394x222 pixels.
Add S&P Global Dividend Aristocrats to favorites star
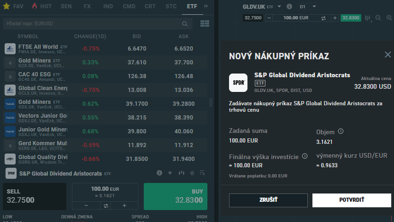[192, 173]
